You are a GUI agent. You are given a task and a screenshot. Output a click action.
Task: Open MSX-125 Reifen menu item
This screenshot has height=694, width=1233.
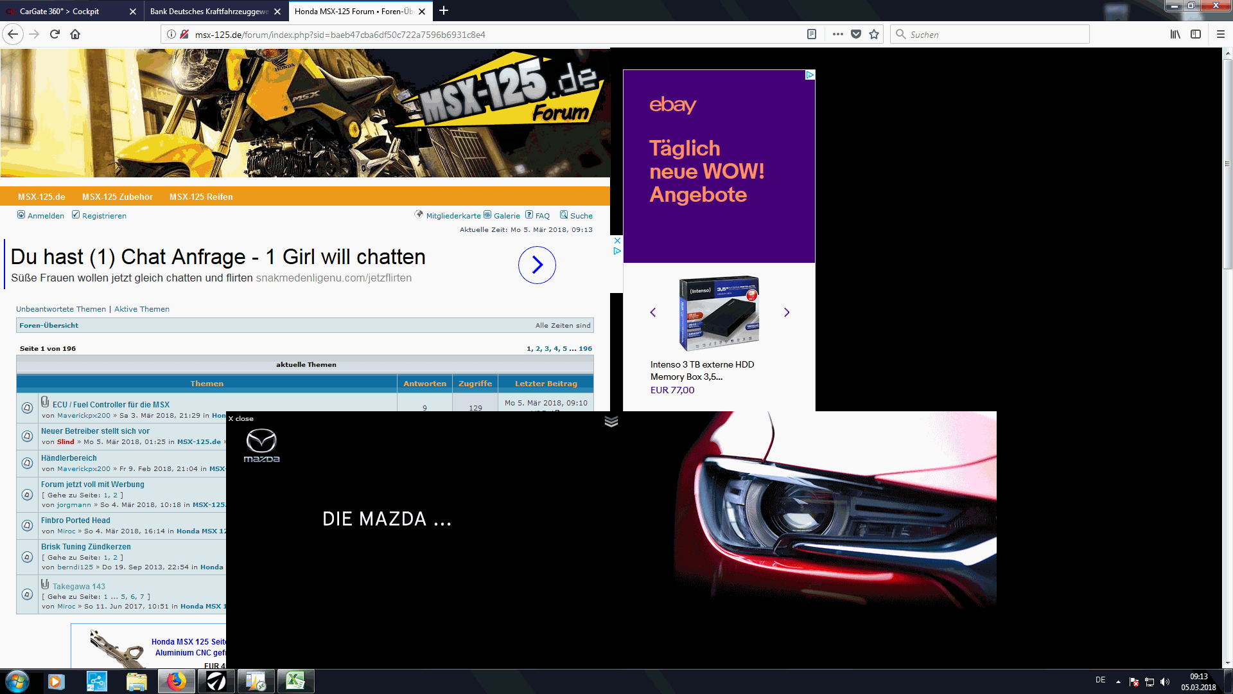pos(201,197)
